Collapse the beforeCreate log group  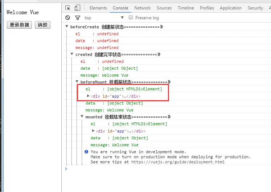(x=67, y=26)
